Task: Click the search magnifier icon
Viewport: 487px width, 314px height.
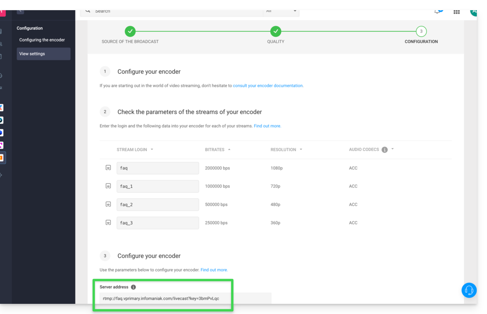Action: click(x=88, y=11)
